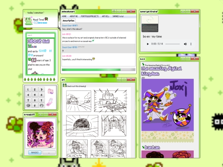223x167 pixels.
Task: Open the PORTFOLIO/PROJECTS menu item
Action: pos(90,16)
